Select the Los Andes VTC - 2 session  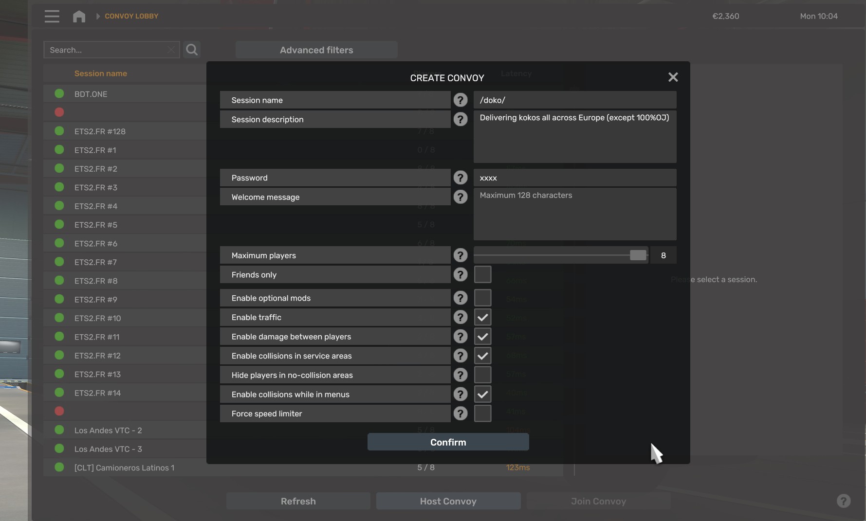125,430
